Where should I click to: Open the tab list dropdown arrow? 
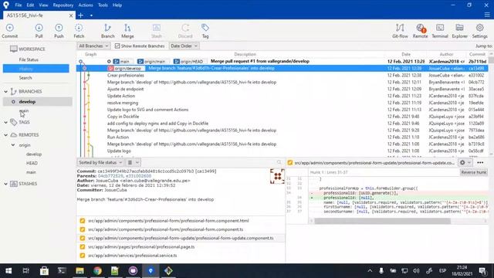tap(91, 15)
